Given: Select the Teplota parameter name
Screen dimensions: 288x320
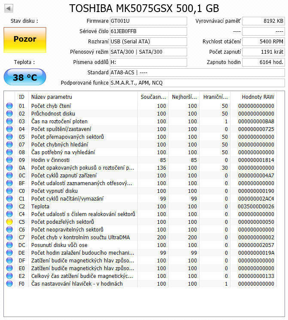Looking at the screenshot, I should click(40, 206).
